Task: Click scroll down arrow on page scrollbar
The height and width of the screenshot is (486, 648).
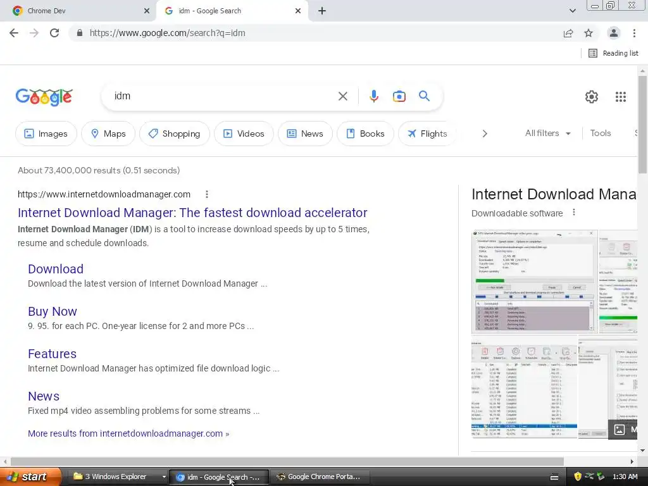Action: click(x=642, y=451)
